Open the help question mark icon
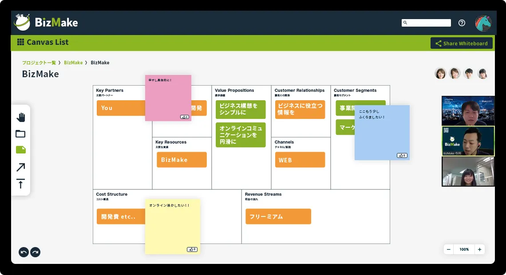Image resolution: width=506 pixels, height=275 pixels. point(462,23)
